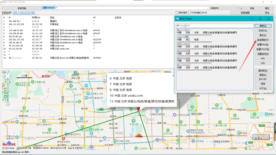276x155 pixels.
Task: Start tracing with the 开始 button
Action: pos(252,8)
